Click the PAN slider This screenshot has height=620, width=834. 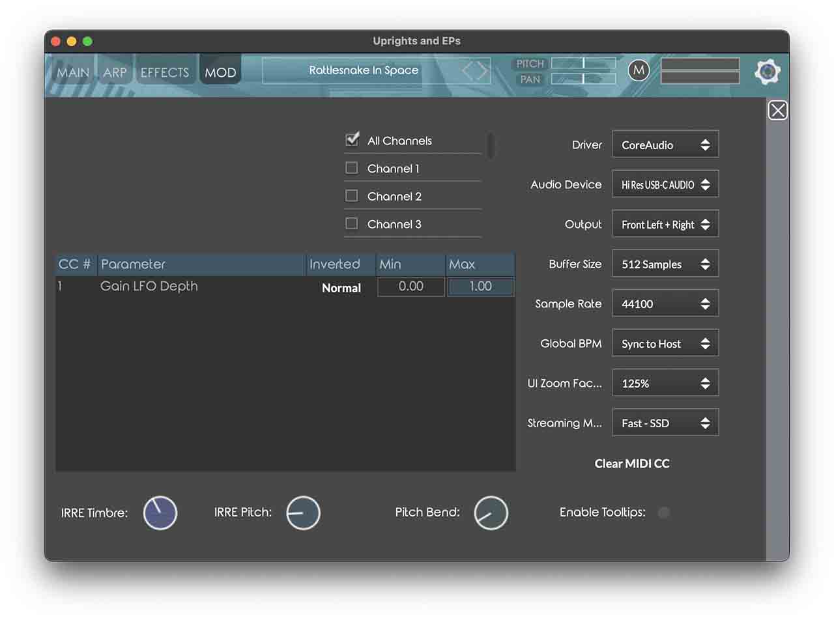click(583, 79)
